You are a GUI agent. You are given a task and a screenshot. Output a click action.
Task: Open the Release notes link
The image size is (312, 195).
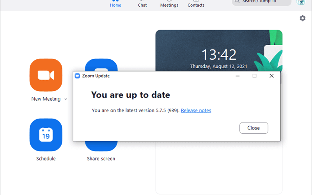196,110
